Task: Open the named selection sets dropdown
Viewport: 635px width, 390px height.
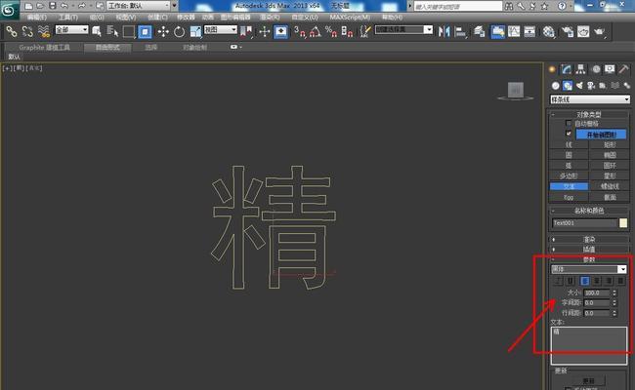Action: coord(403,29)
